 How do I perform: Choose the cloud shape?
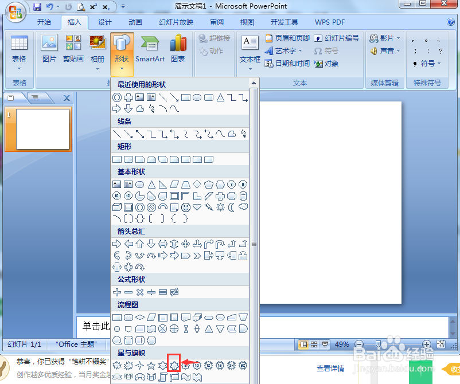(243, 207)
